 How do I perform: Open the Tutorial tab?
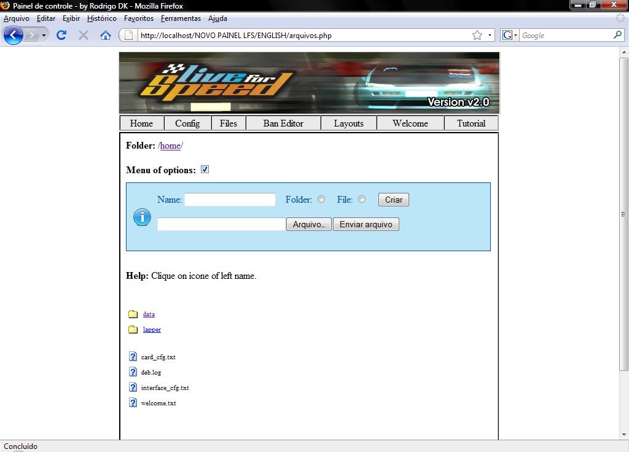click(x=471, y=123)
